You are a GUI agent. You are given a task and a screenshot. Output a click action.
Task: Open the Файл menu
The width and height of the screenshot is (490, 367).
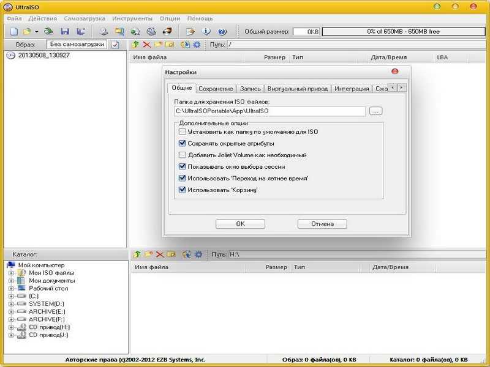(14, 18)
